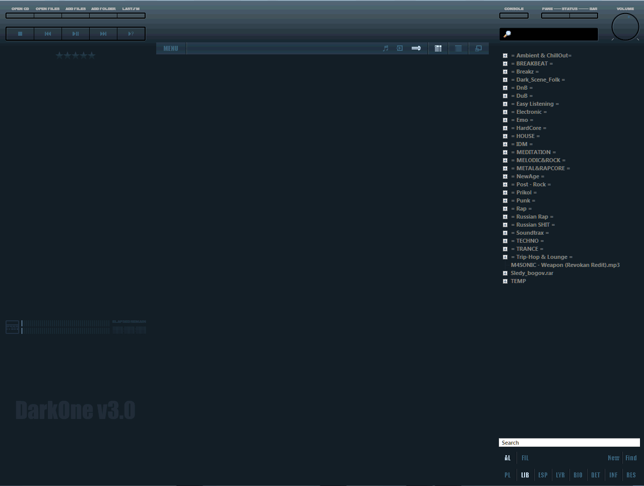644x486 pixels.
Task: Expand the Ambient & ChillOut folder
Action: [x=505, y=56]
